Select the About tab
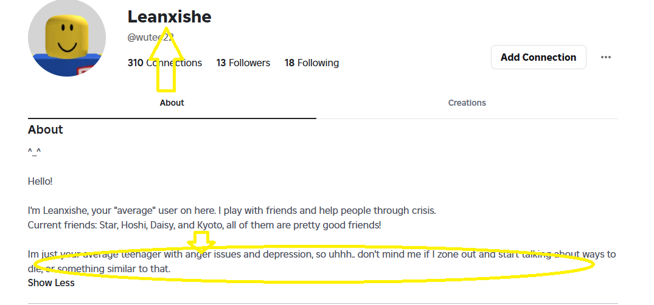This screenshot has width=654, height=305. [x=172, y=103]
